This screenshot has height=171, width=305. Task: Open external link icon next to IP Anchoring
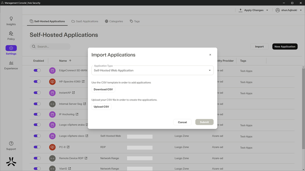coord(77,114)
